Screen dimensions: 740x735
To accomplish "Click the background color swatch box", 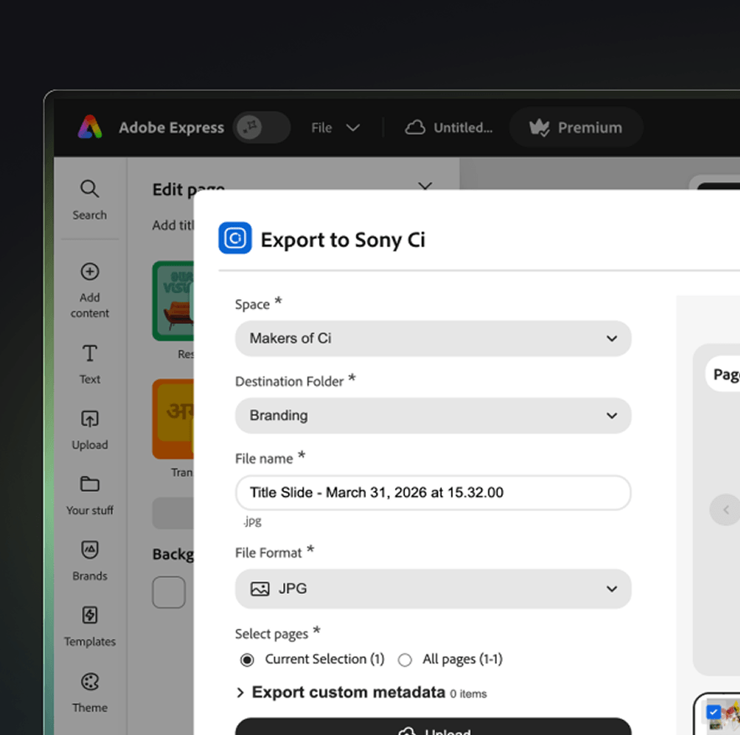I will pyautogui.click(x=169, y=592).
